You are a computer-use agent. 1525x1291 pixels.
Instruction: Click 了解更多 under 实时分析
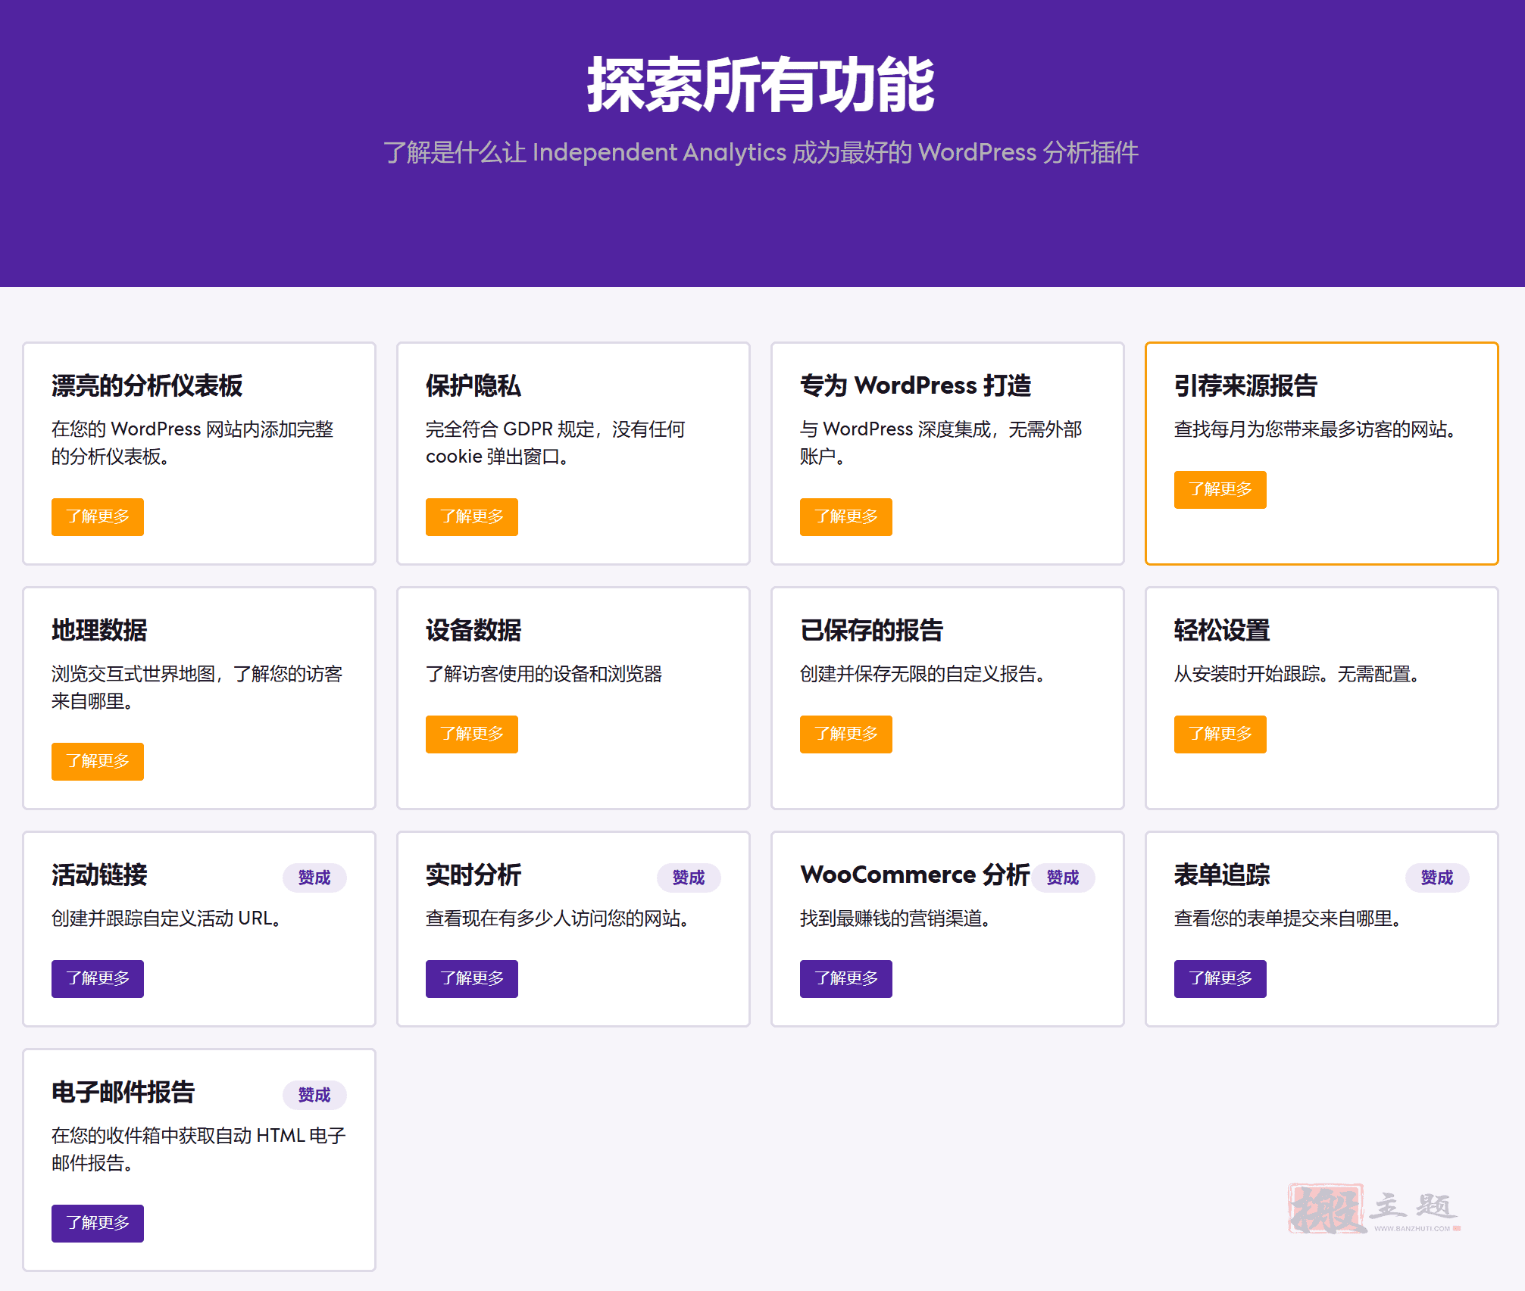pos(472,979)
